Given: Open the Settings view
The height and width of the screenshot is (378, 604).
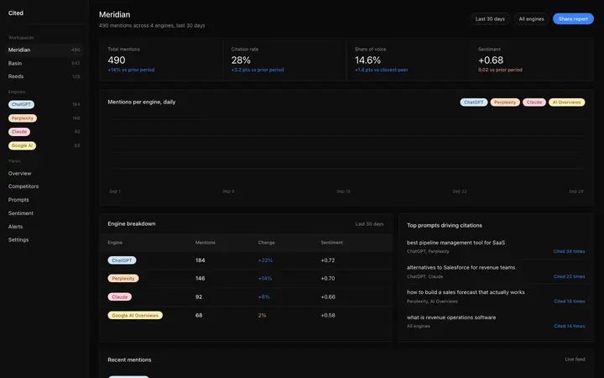Looking at the screenshot, I should point(18,239).
